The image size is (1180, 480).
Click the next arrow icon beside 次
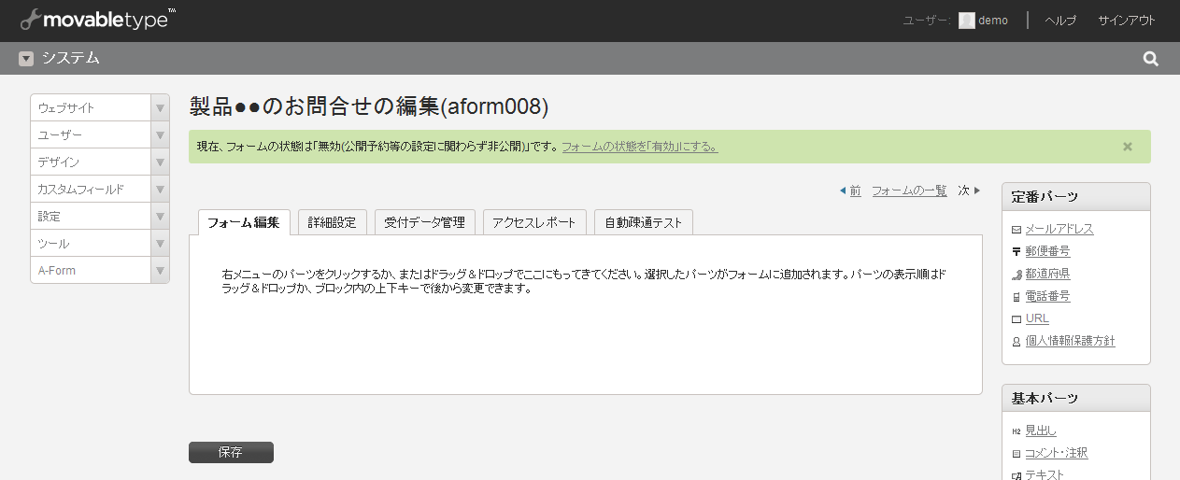tap(977, 191)
